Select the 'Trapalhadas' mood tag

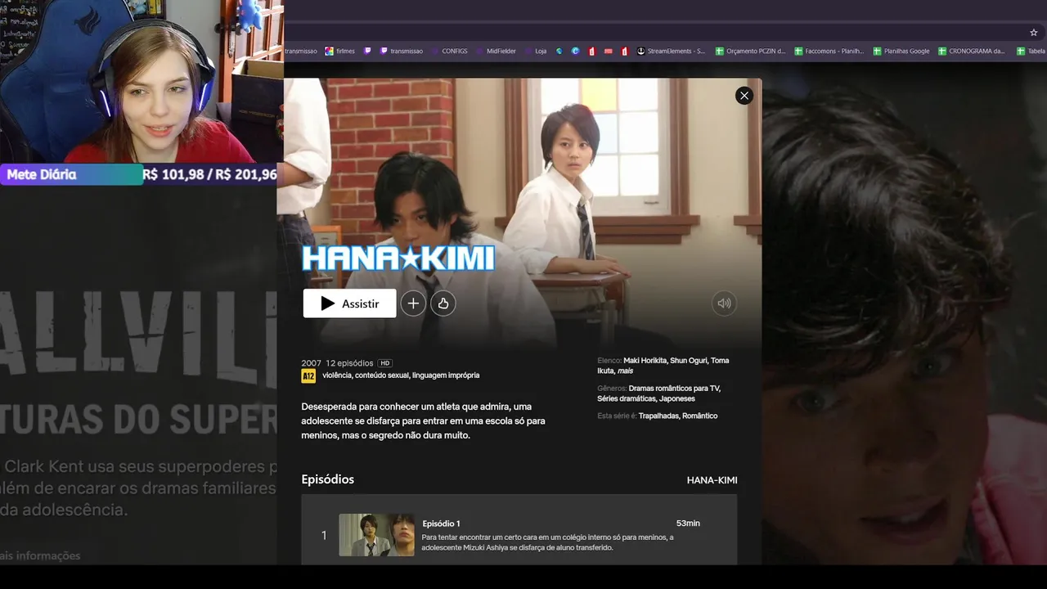click(659, 416)
